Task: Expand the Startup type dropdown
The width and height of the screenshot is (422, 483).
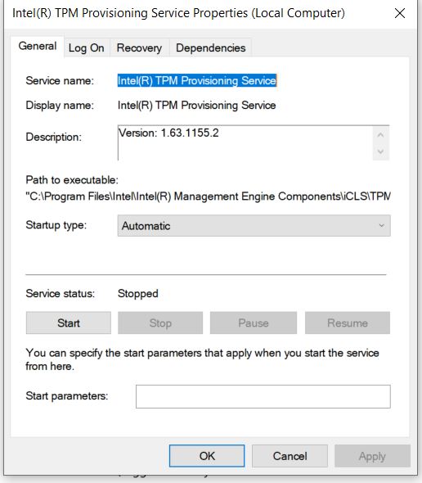Action: click(x=254, y=226)
